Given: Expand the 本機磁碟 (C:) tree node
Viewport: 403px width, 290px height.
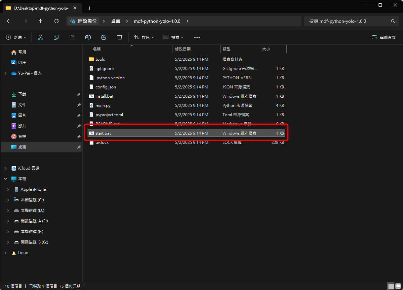Looking at the screenshot, I should (x=8, y=200).
